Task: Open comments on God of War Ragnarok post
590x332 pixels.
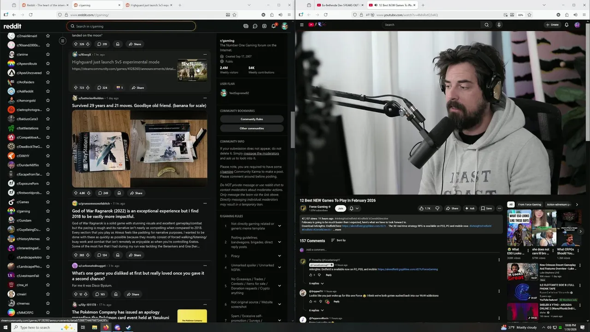Action: coord(101,255)
